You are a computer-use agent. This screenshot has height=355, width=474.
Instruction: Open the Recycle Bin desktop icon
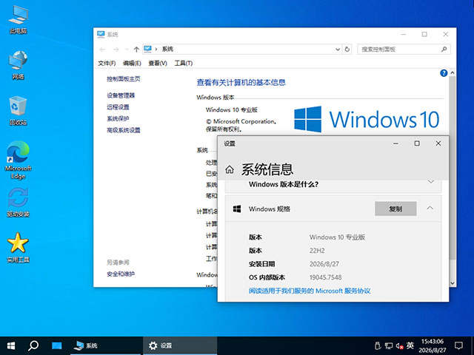click(x=18, y=110)
